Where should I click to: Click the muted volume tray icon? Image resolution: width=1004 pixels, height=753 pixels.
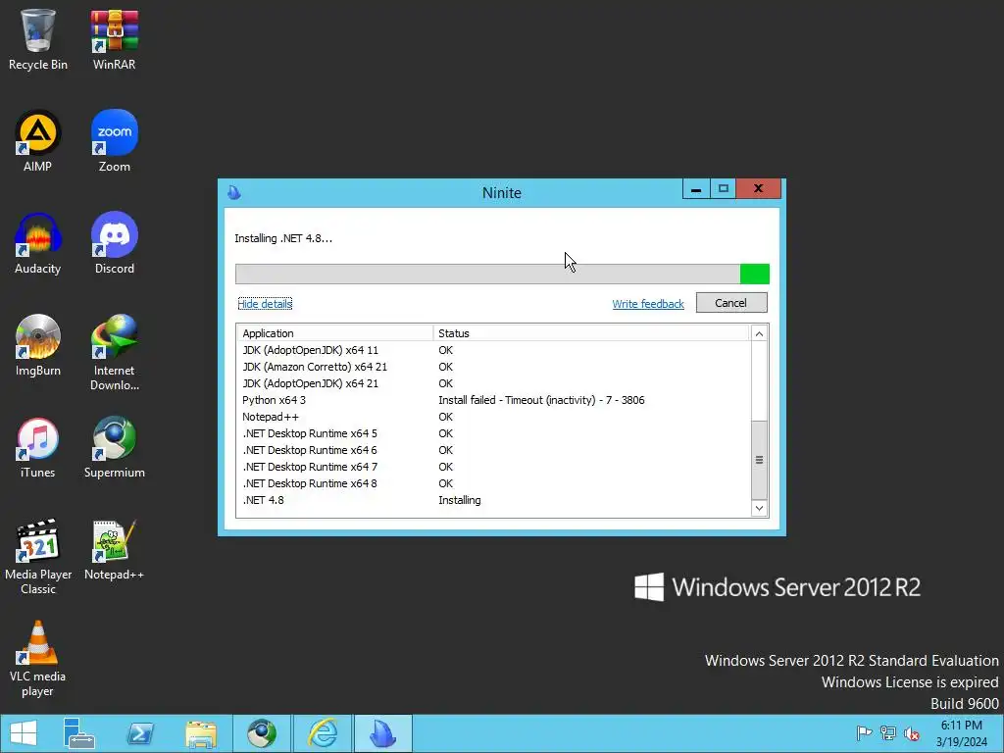pyautogui.click(x=912, y=733)
